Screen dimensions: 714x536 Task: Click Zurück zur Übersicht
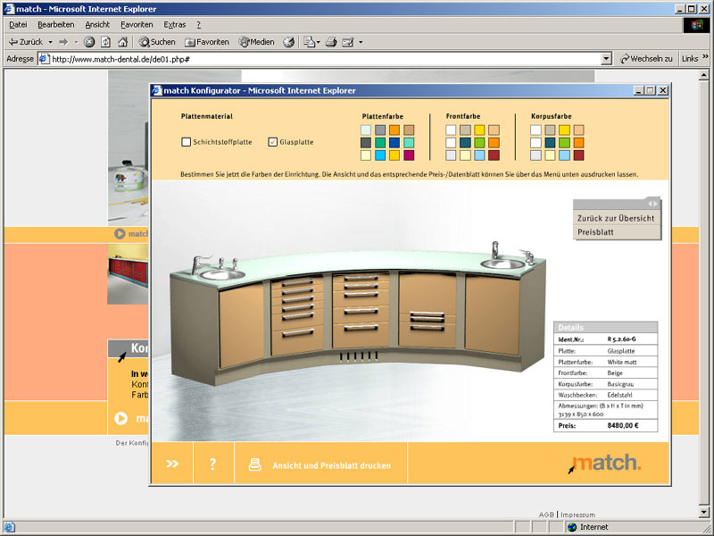point(616,218)
